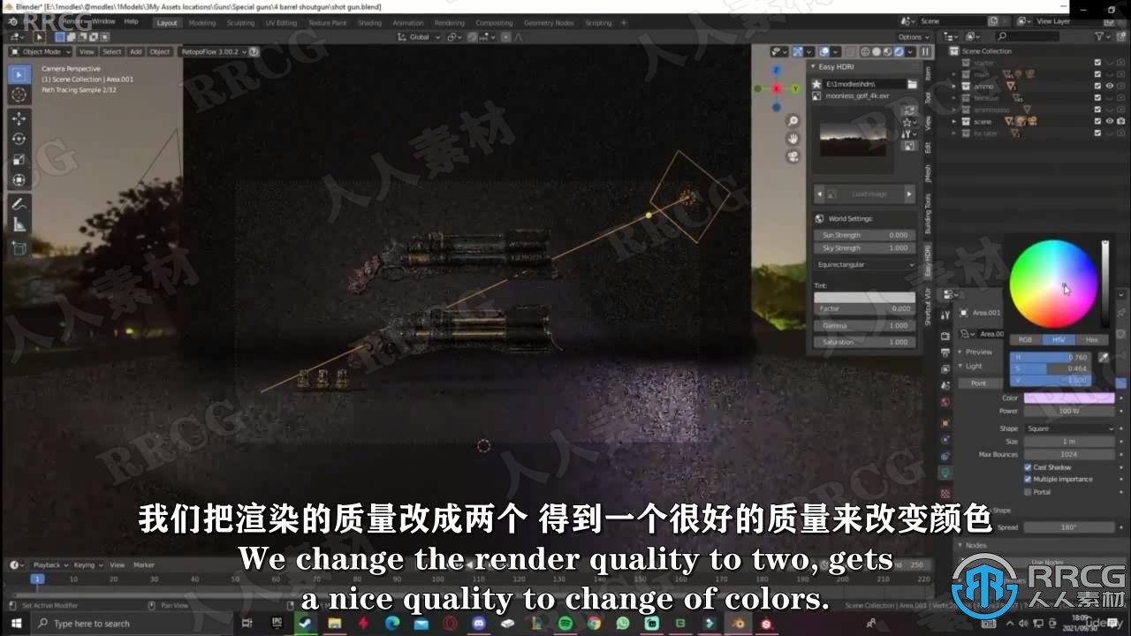1131x636 pixels.
Task: Hide the ammo collection in viewport
Action: [x=1110, y=86]
